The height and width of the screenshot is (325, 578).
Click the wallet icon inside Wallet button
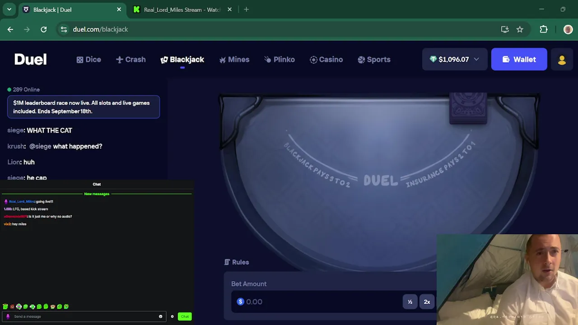point(506,59)
